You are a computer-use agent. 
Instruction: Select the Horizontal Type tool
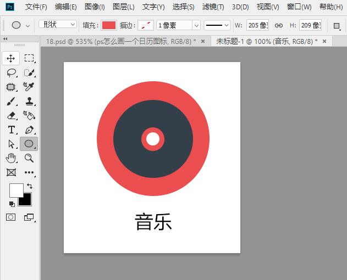pos(11,130)
